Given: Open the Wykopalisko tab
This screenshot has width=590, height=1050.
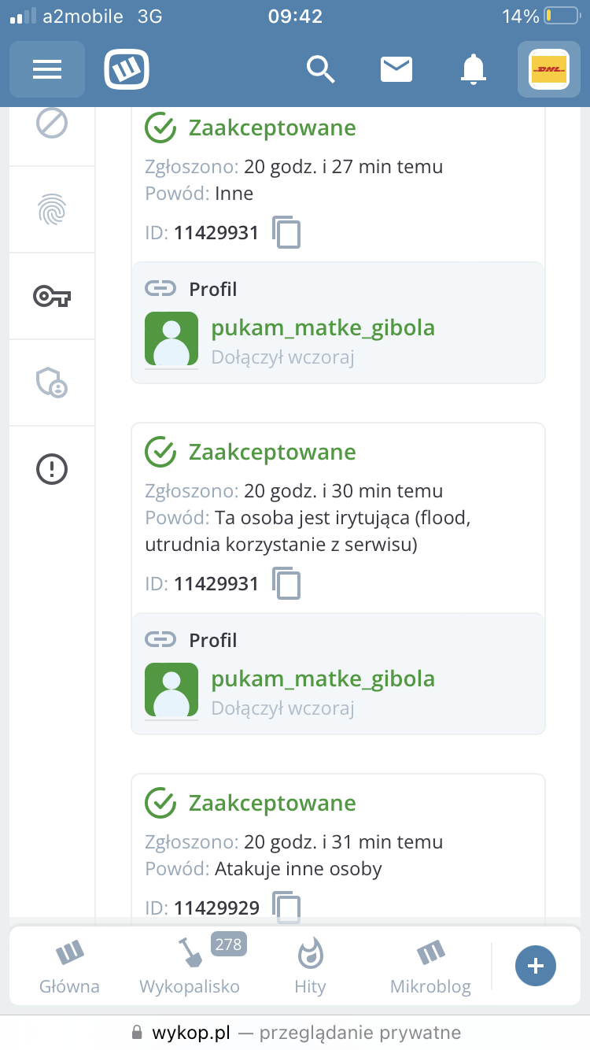Looking at the screenshot, I should [190, 967].
